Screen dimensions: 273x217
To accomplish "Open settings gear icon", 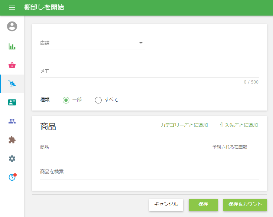I will pos(12,158).
